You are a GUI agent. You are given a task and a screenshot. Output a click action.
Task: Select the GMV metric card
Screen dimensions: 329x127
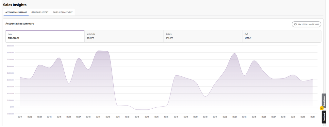click(x=45, y=36)
